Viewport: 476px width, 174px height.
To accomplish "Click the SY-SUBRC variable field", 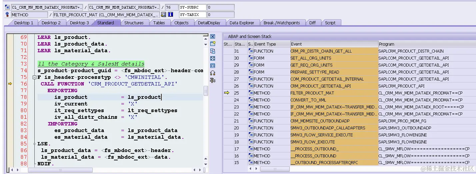I will pos(192,7).
